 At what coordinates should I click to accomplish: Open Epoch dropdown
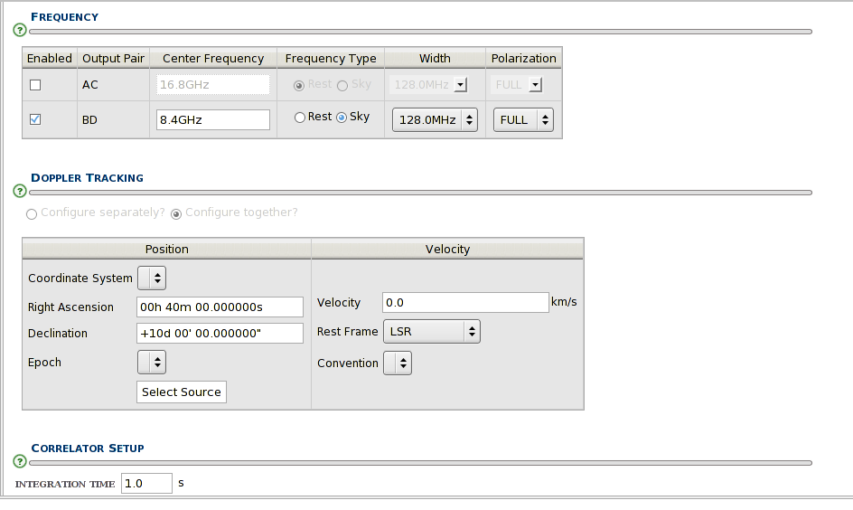coord(152,363)
